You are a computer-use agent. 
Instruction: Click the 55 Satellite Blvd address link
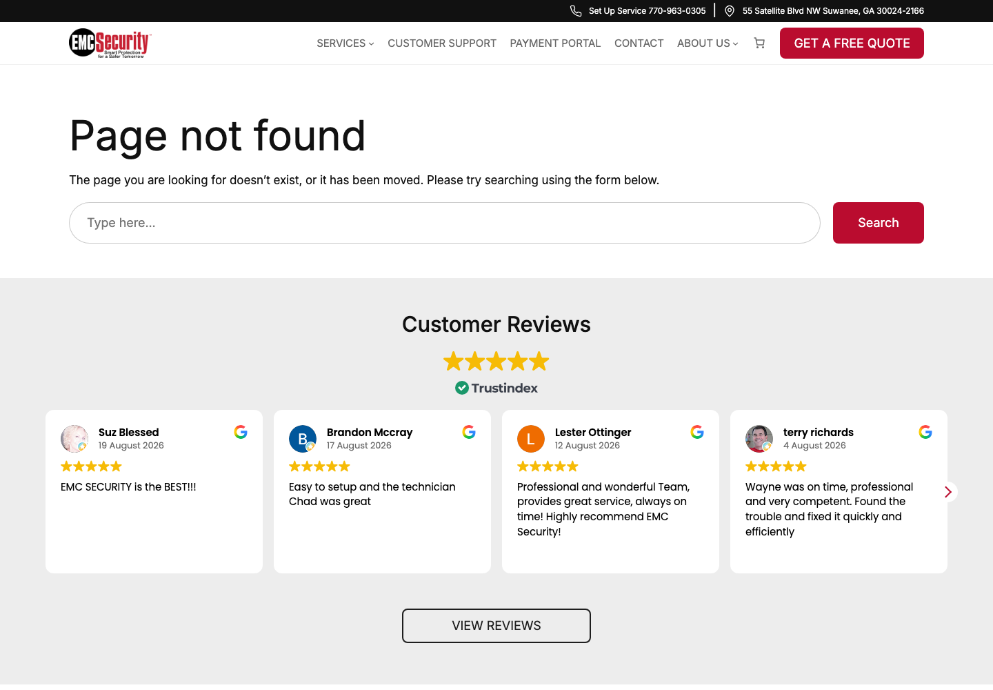(x=833, y=11)
